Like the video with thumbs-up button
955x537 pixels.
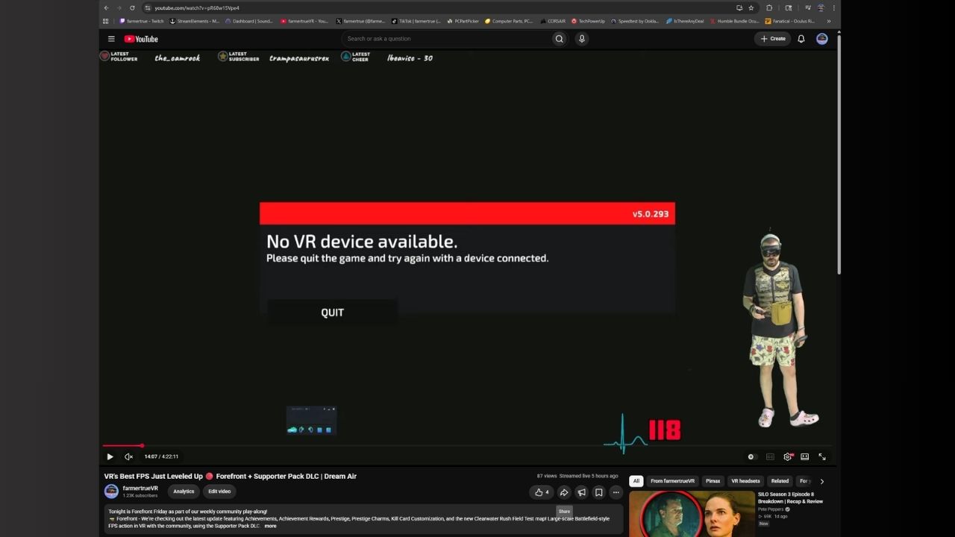pyautogui.click(x=542, y=492)
